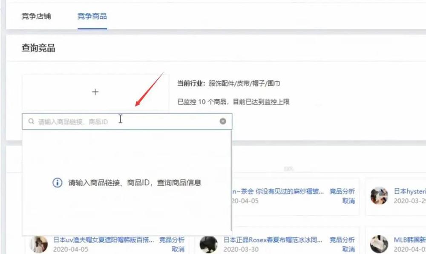Switch to the 竞争店铺 tab
This screenshot has width=426, height=254.
36,17
